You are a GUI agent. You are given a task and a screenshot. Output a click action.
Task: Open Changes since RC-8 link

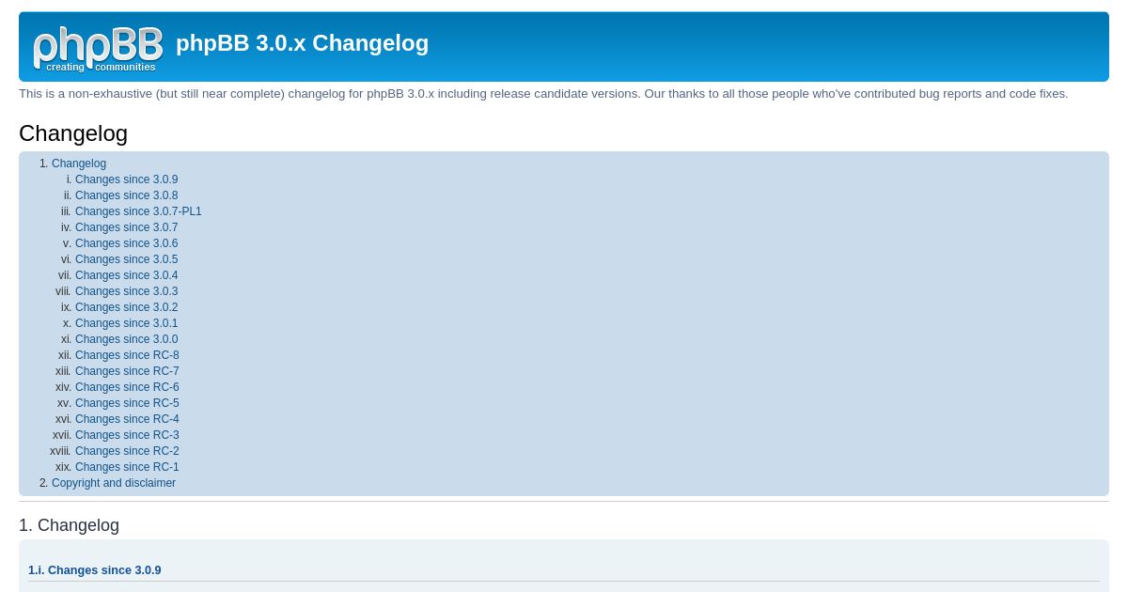[127, 355]
